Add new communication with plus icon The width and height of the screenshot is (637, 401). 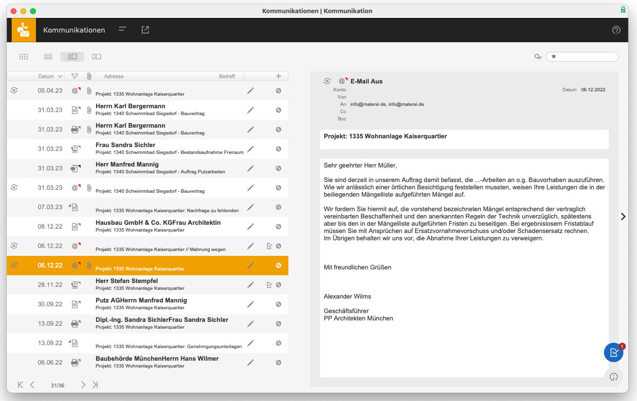pos(278,76)
